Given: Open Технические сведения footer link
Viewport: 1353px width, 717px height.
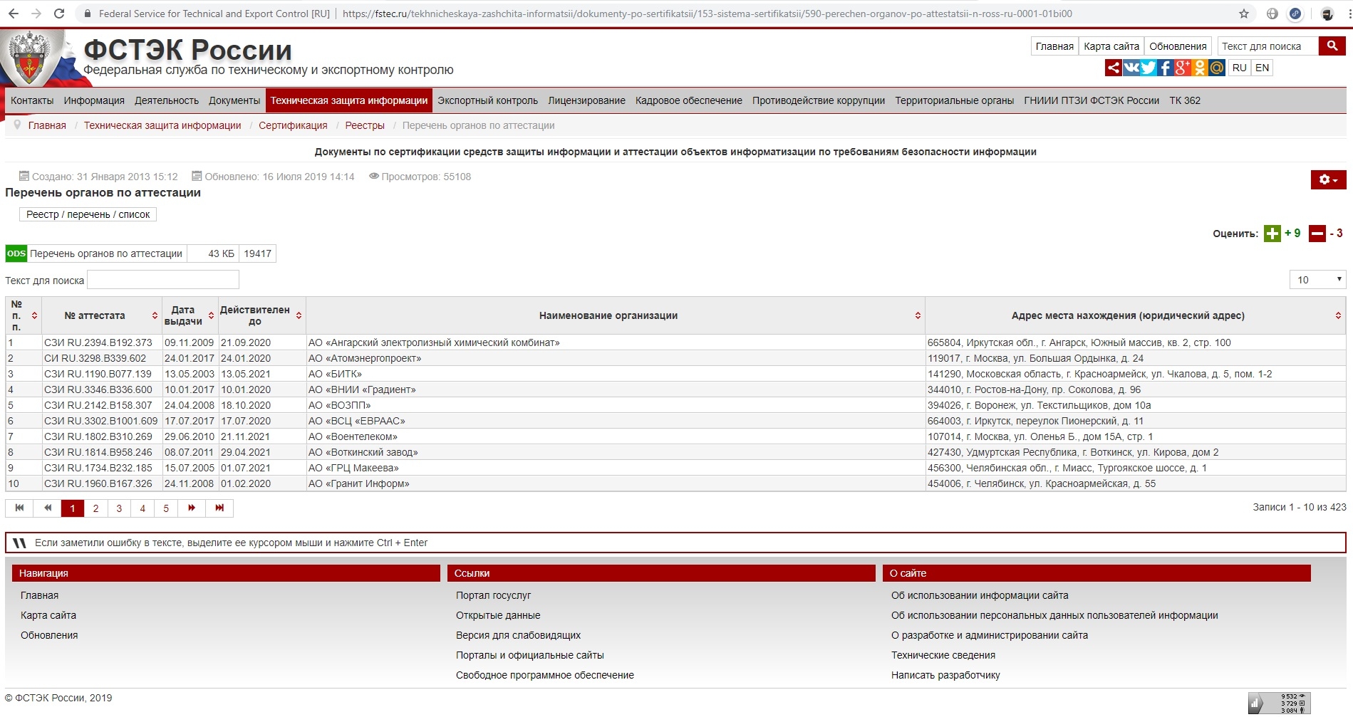Looking at the screenshot, I should coord(943,655).
